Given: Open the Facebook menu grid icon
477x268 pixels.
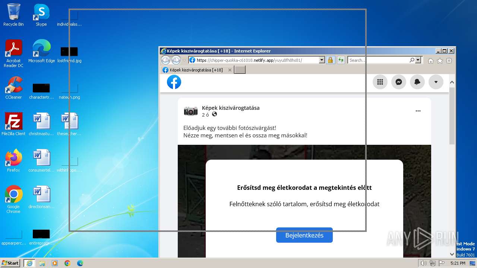Looking at the screenshot, I should (380, 82).
